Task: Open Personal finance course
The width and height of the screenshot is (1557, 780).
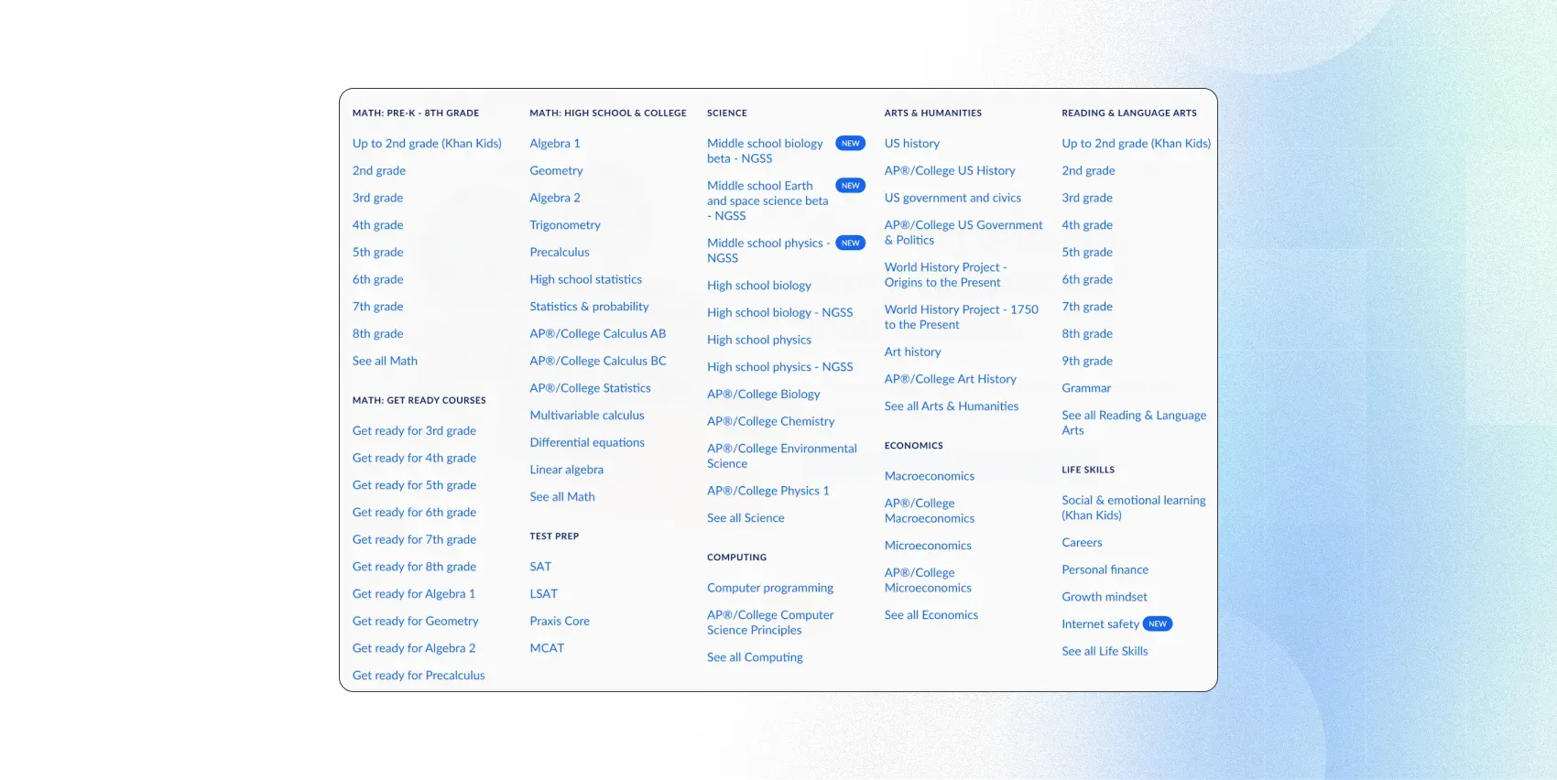Action: pyautogui.click(x=1105, y=570)
